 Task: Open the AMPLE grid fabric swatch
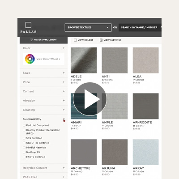coord(115,106)
